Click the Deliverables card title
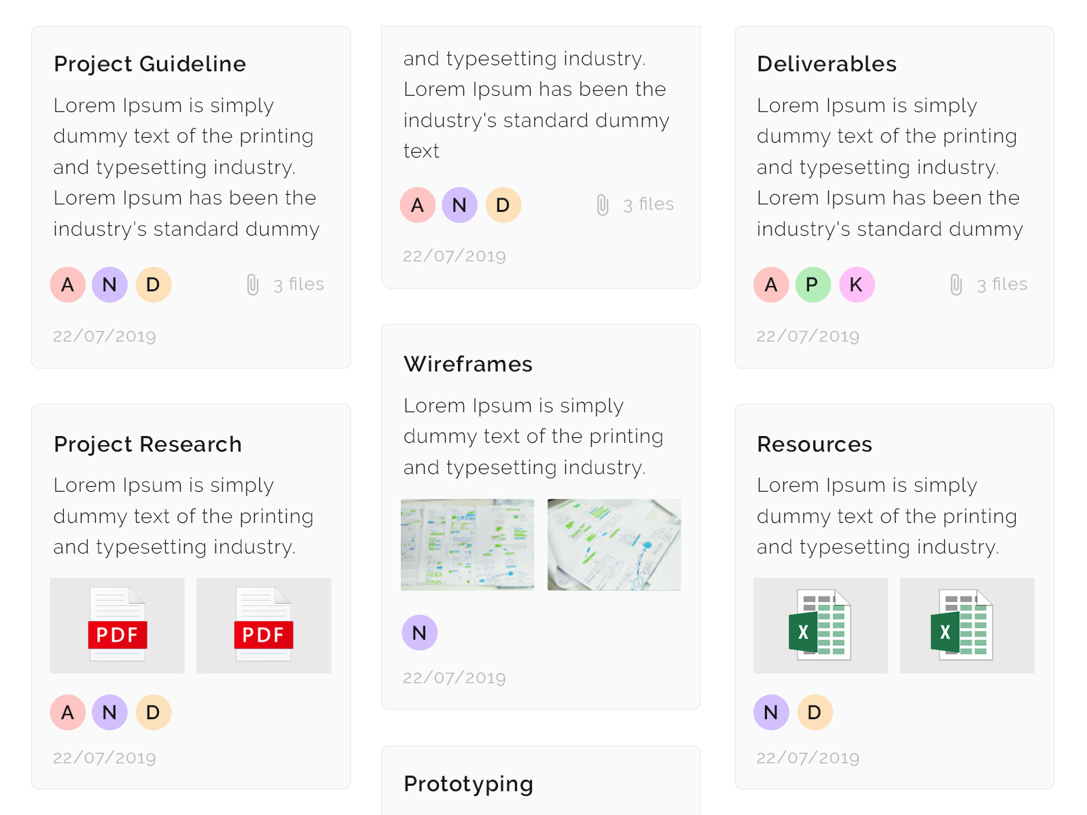 826,64
